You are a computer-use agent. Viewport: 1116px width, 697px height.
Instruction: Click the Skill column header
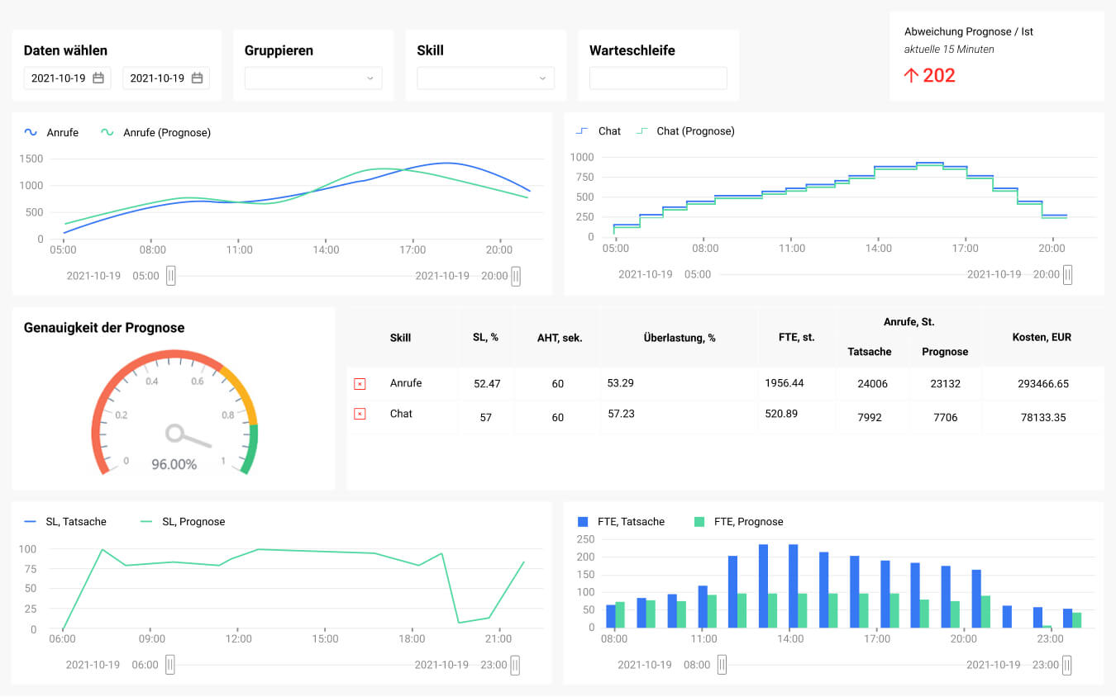(400, 338)
